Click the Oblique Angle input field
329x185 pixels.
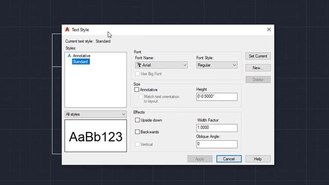[x=217, y=144]
